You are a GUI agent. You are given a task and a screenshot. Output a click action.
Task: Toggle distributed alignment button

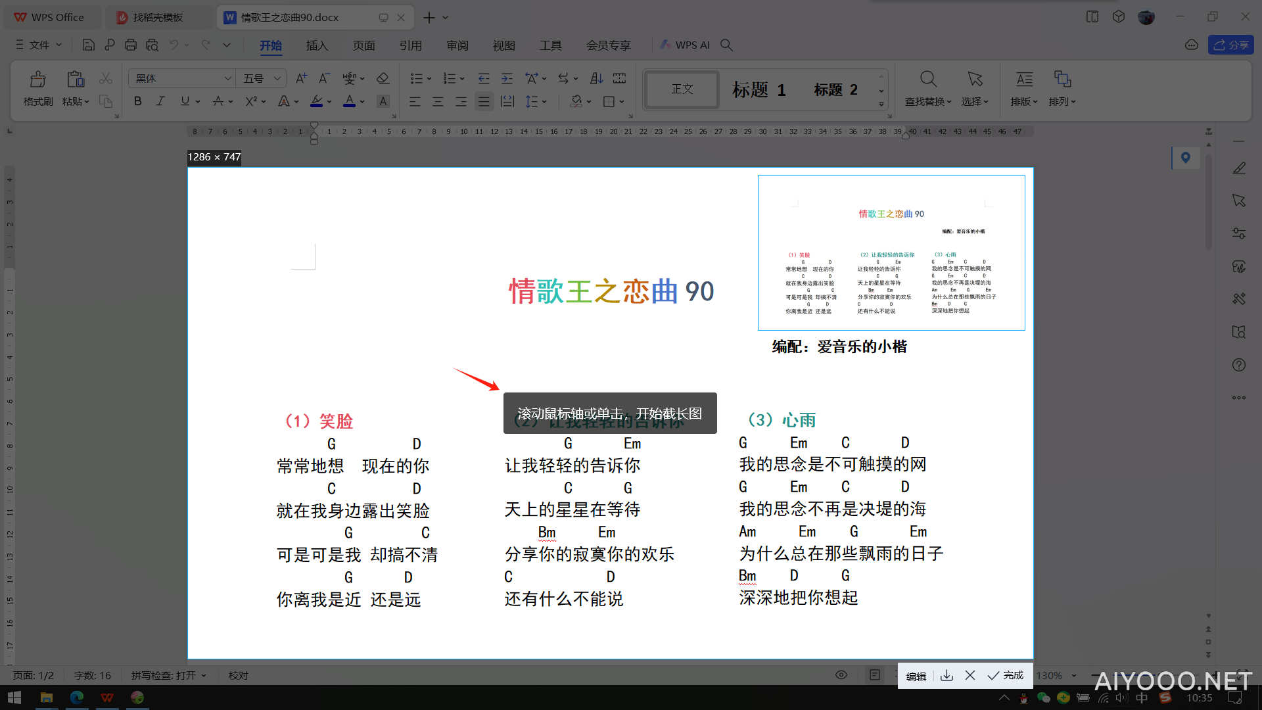(507, 101)
